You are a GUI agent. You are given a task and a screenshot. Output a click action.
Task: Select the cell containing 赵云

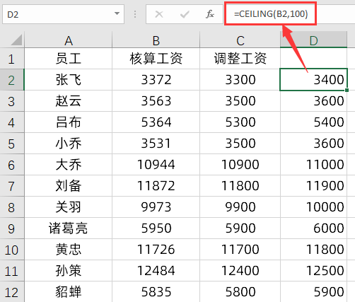click(69, 101)
